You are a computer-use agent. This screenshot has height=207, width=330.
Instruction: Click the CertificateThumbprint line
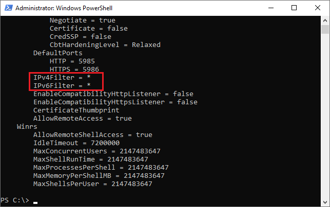76,110
